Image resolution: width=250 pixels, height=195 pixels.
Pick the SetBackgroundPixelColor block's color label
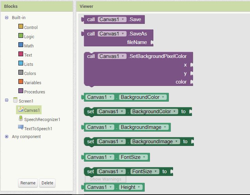click(x=181, y=82)
